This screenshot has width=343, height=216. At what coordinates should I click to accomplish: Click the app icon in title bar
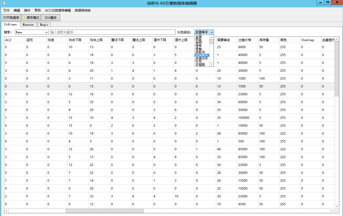click(x=3, y=3)
